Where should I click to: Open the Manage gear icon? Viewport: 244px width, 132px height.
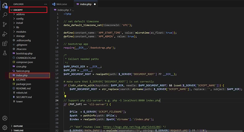click(x=5, y=127)
